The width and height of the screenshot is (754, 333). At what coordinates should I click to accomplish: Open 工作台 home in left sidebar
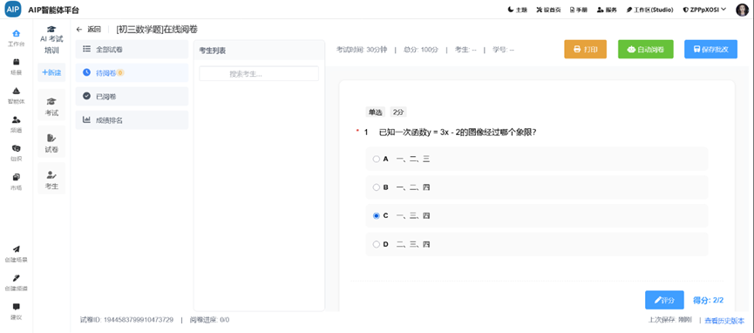tap(17, 37)
